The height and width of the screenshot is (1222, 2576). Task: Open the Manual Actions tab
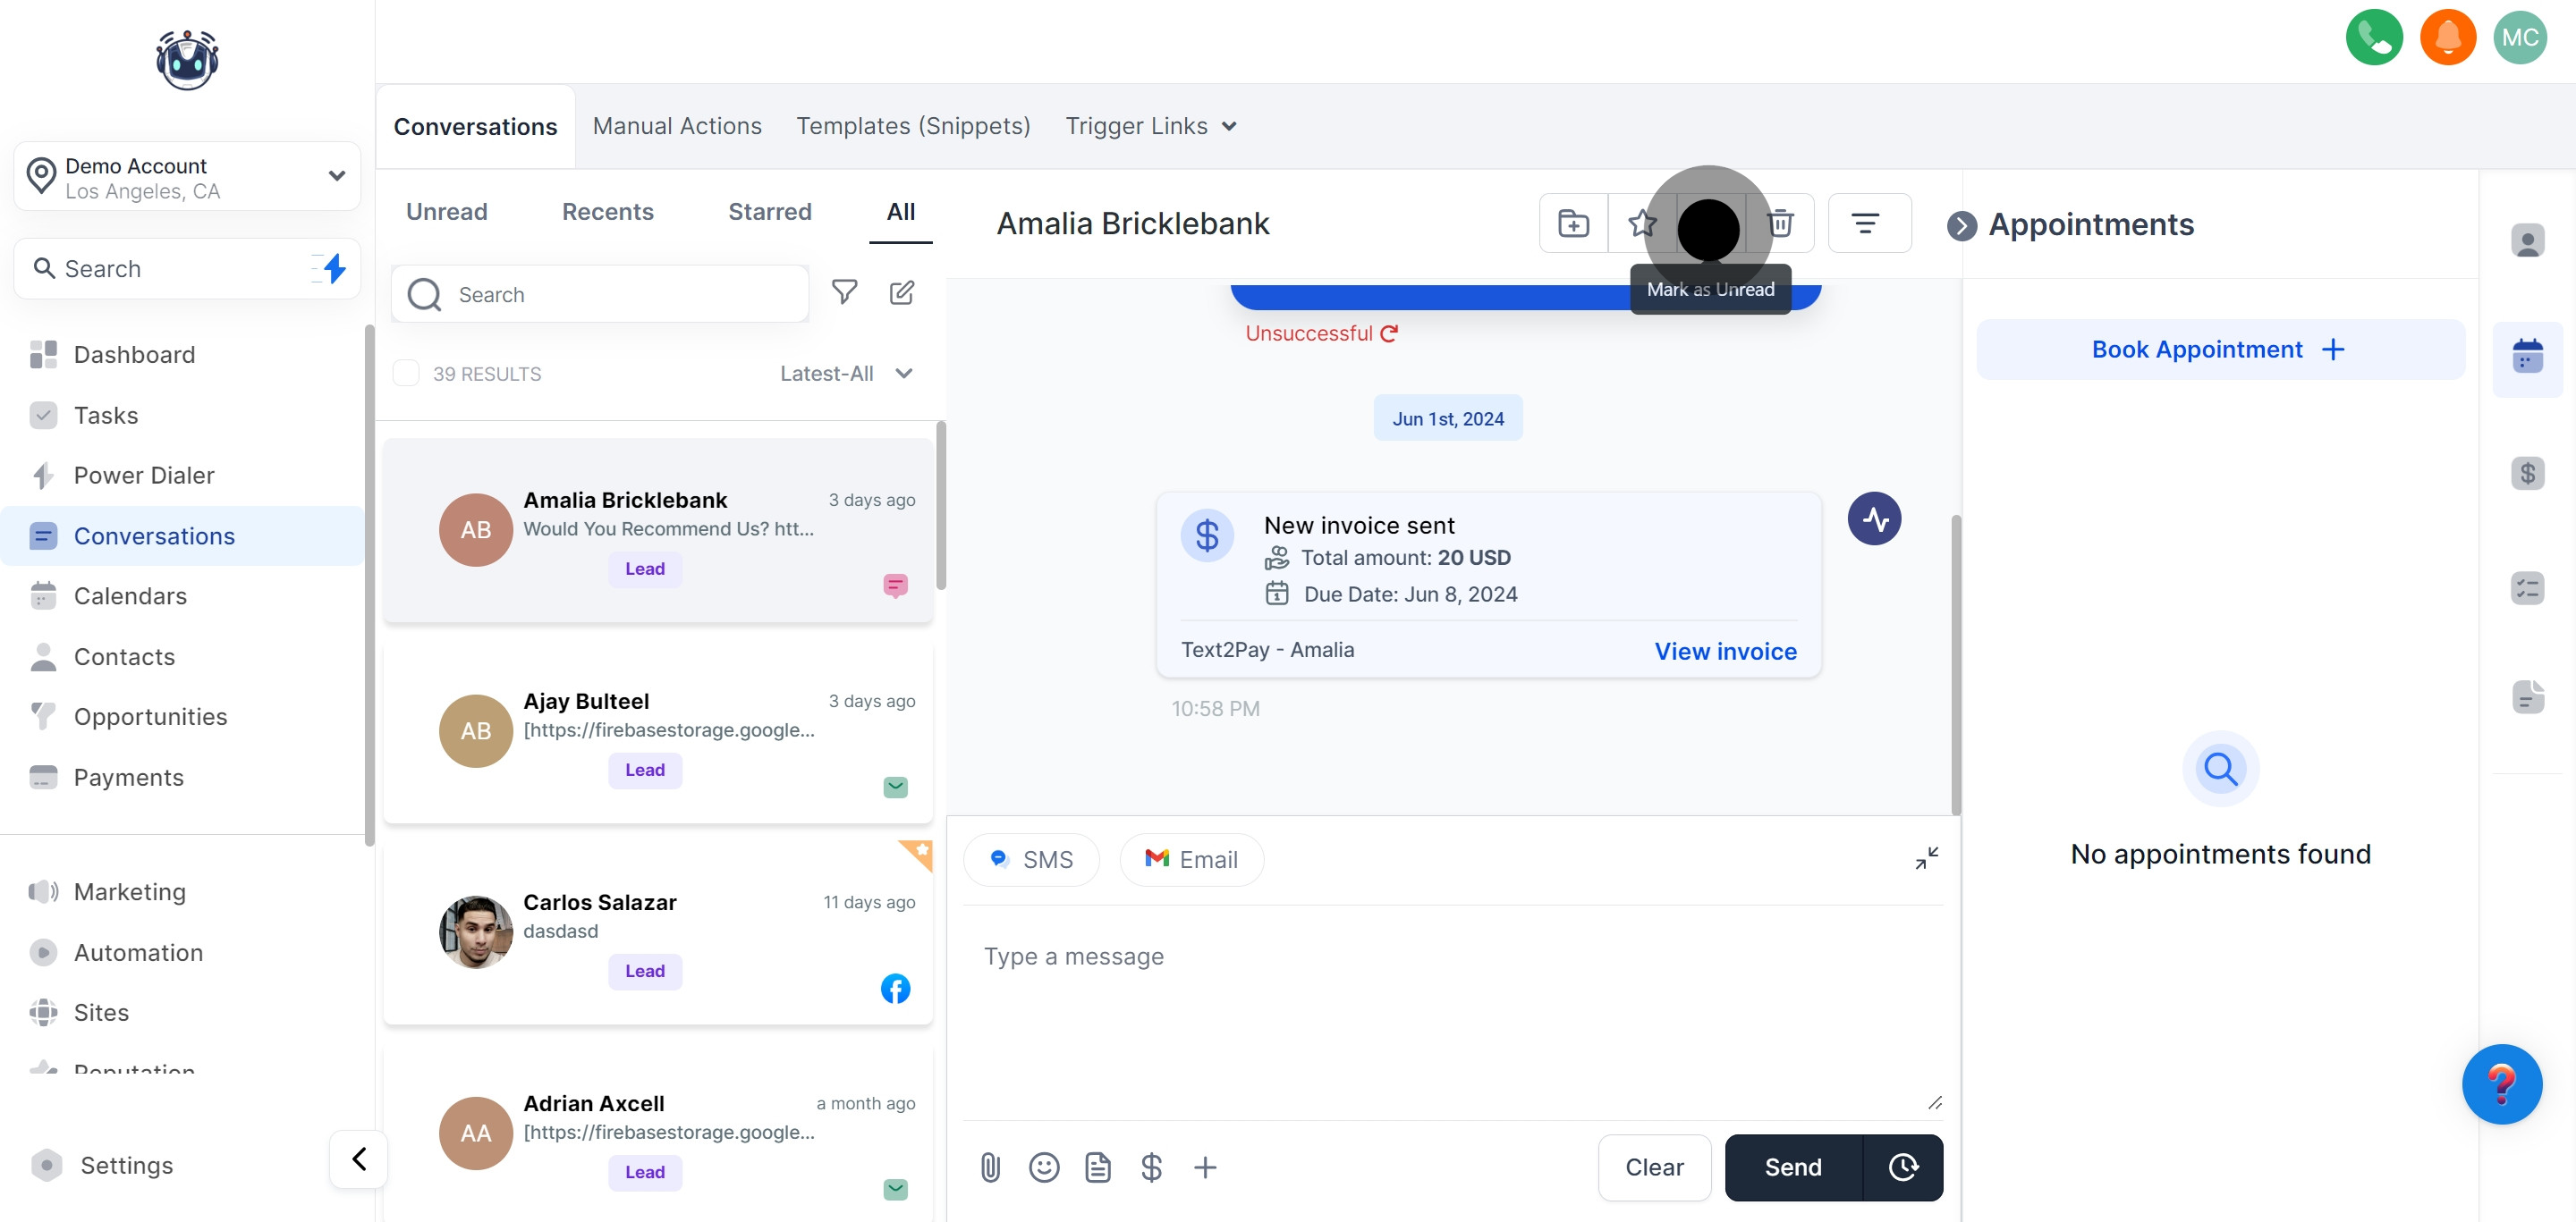click(677, 126)
